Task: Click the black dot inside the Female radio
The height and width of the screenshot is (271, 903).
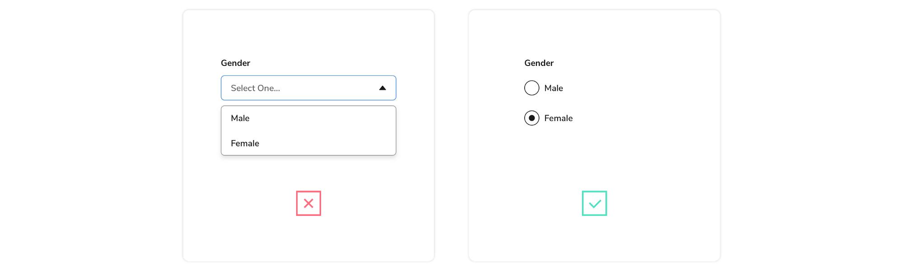Action: [532, 118]
